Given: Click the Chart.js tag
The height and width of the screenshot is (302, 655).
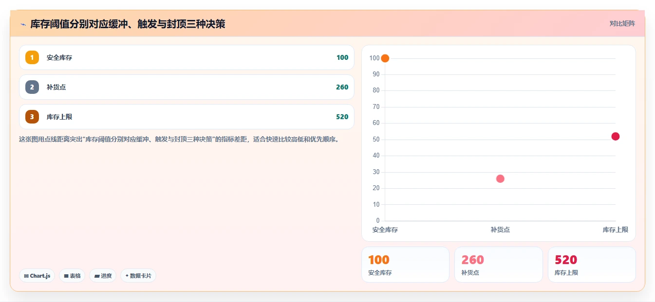Looking at the screenshot, I should [x=37, y=276].
